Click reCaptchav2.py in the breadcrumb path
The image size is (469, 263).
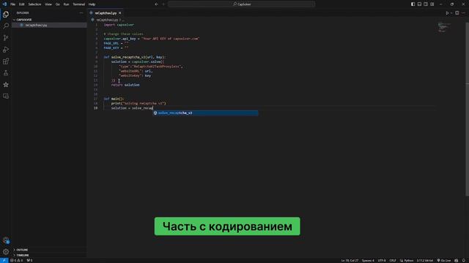107,20
